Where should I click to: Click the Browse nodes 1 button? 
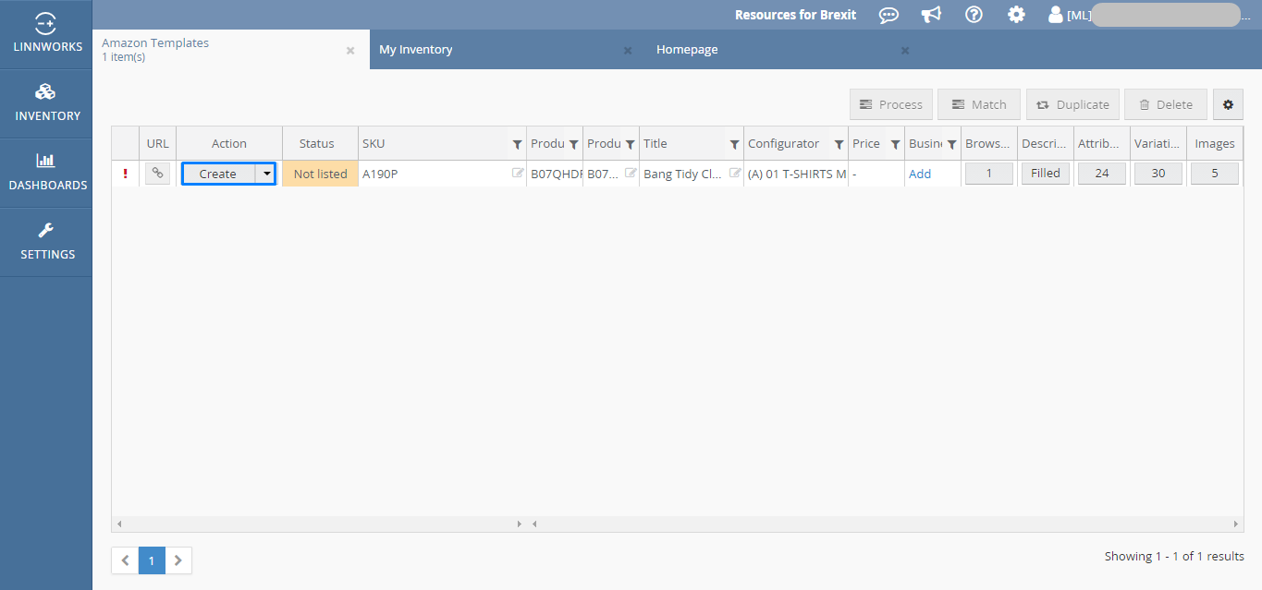(989, 174)
